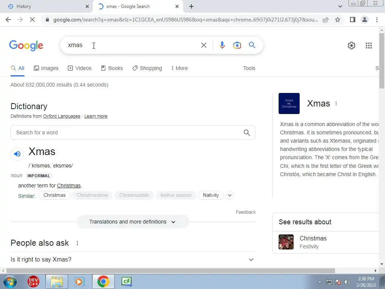Select the Christmastime similar word chip
385x289 pixels.
pos(92,195)
